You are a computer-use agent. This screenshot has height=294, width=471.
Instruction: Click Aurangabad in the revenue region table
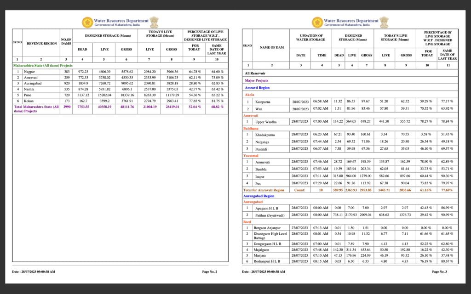33,84
